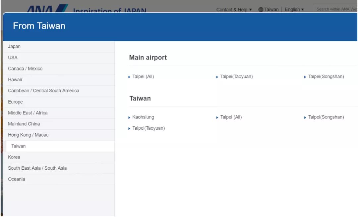Screen dimensions: 358x217
Task: Choose Taipei(Taoyuan) under Main airport
Action: click(x=236, y=77)
